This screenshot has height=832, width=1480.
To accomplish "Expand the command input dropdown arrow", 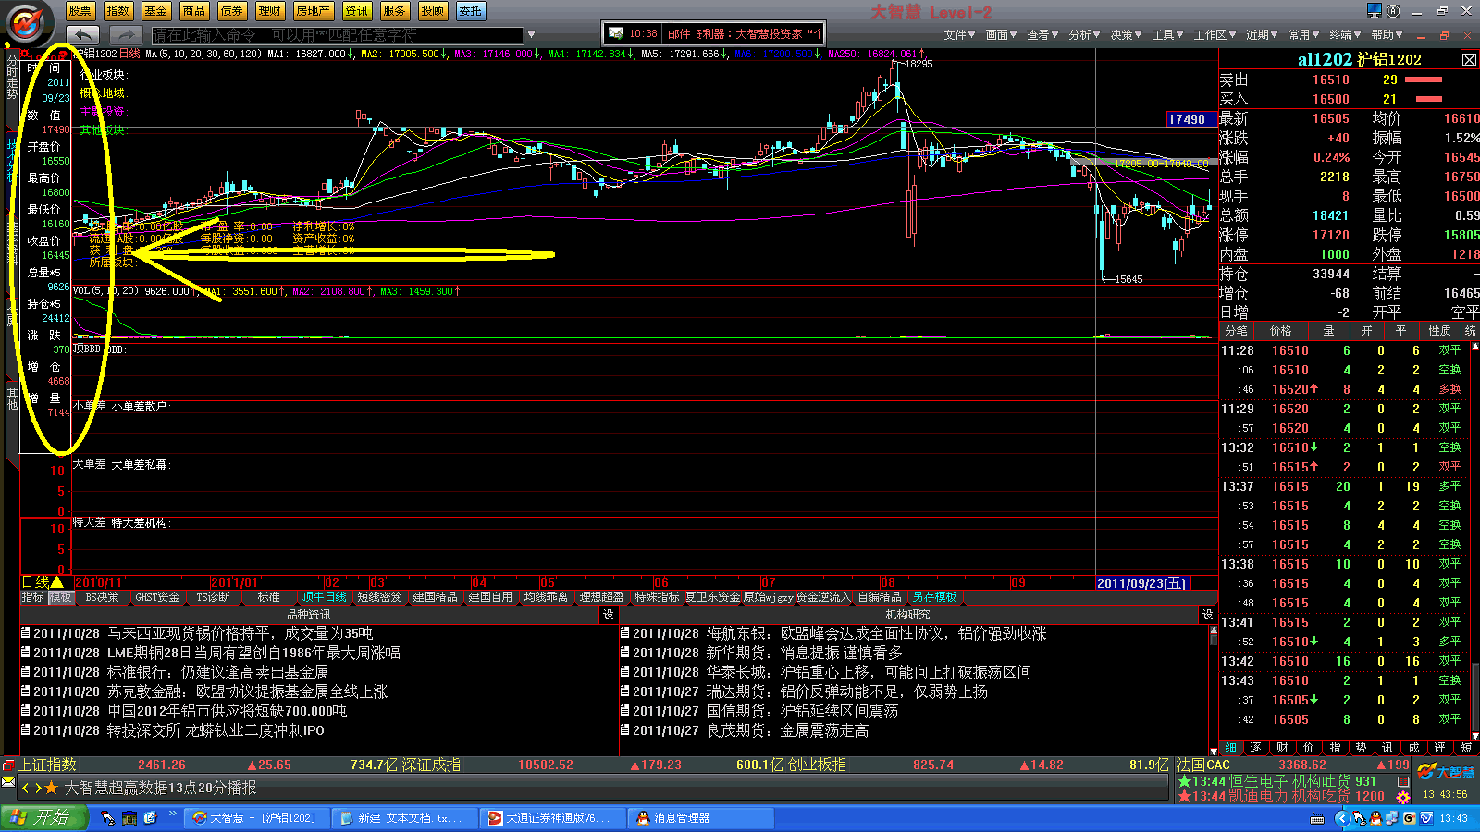I will [531, 35].
